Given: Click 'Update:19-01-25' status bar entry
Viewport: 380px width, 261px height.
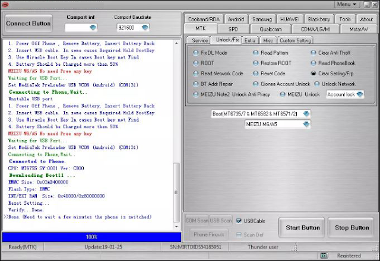Looking at the screenshot, I should [x=103, y=247].
